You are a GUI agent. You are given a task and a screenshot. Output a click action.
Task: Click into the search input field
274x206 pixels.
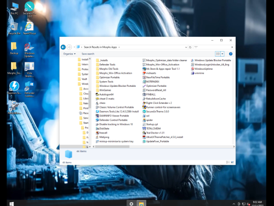(x=212, y=47)
